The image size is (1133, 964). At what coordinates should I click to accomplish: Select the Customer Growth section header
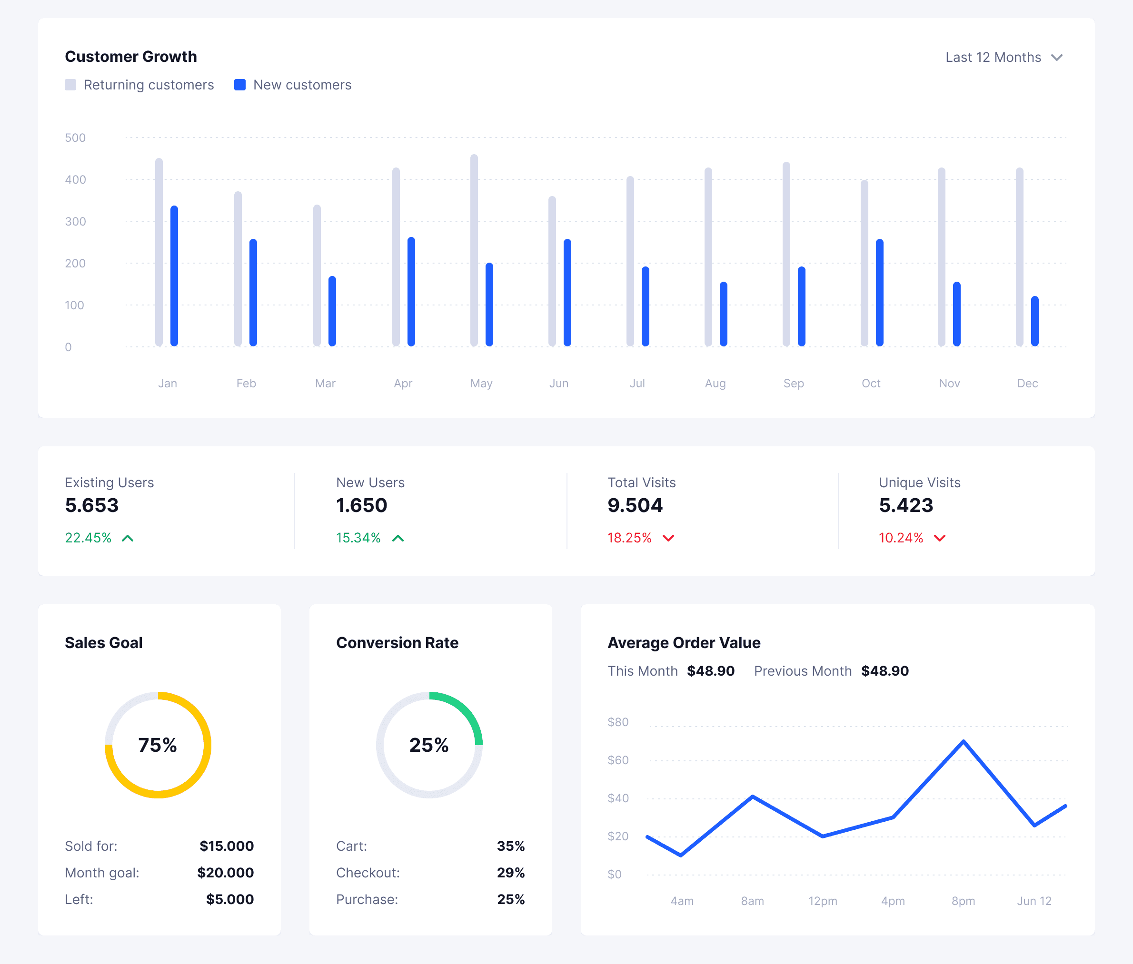click(x=131, y=56)
